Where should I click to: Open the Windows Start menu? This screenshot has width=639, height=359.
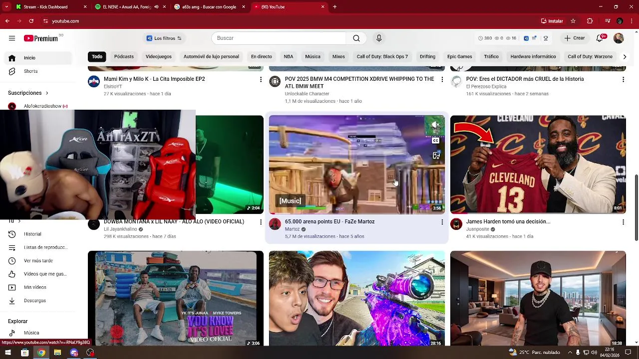pos(8,353)
